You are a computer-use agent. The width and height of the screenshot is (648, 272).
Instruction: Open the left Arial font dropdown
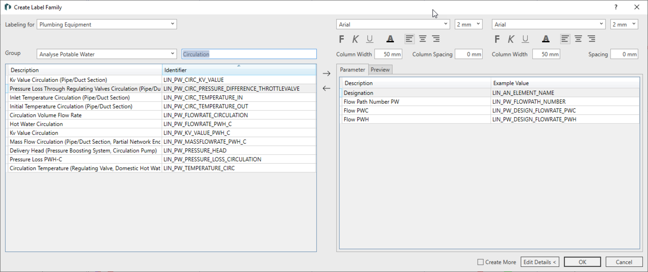click(x=393, y=24)
